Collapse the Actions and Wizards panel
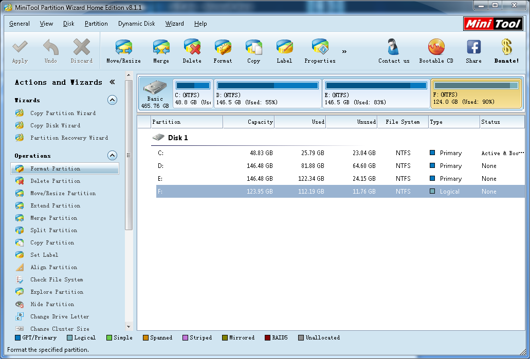The image size is (530, 359). click(x=112, y=82)
